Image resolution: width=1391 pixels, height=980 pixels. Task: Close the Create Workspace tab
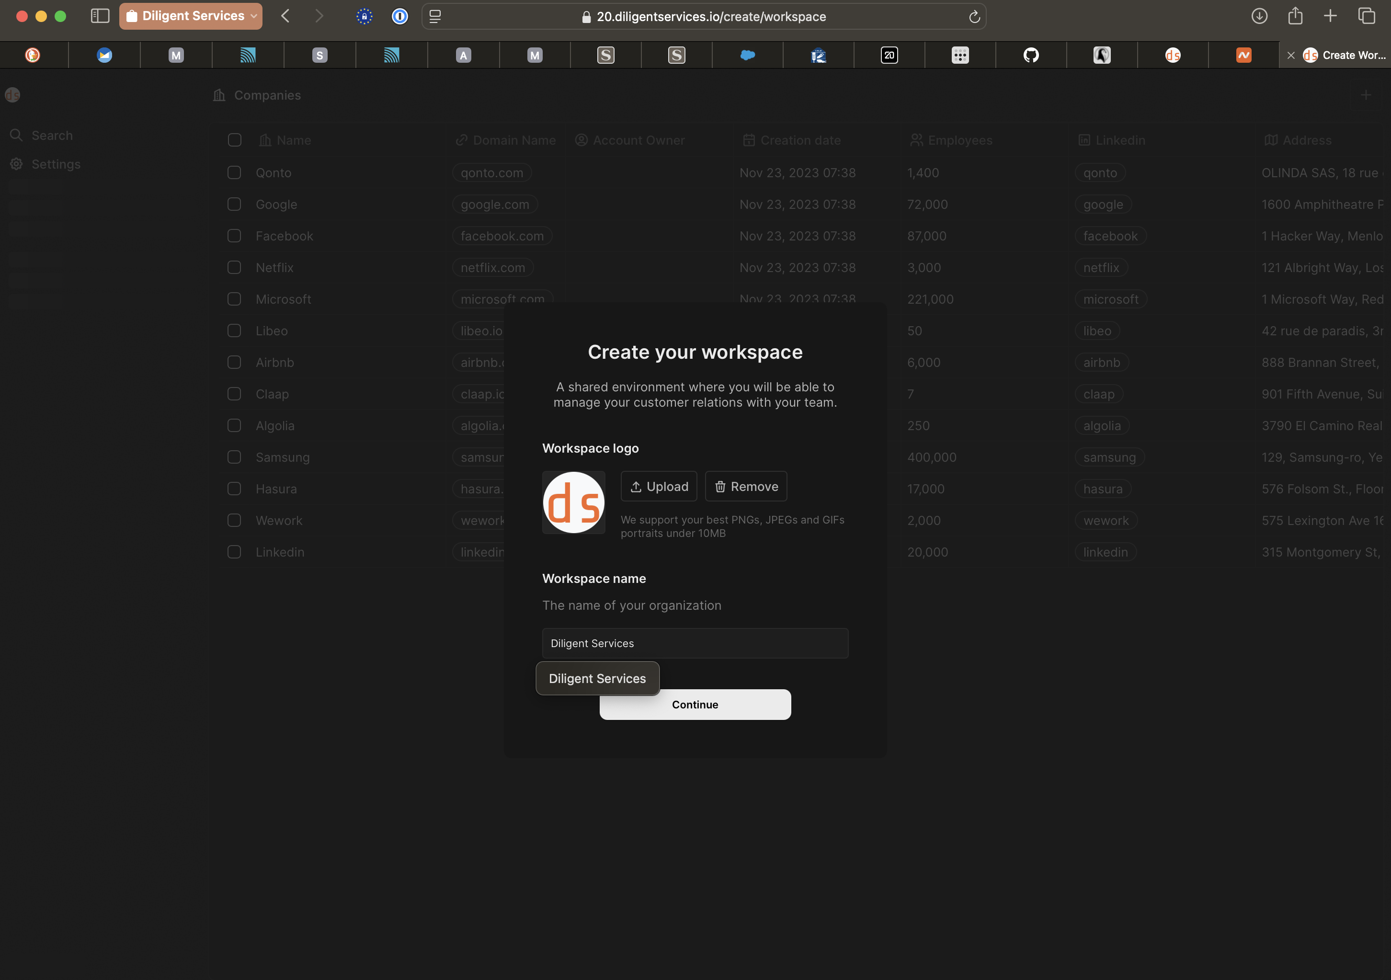pyautogui.click(x=1290, y=55)
